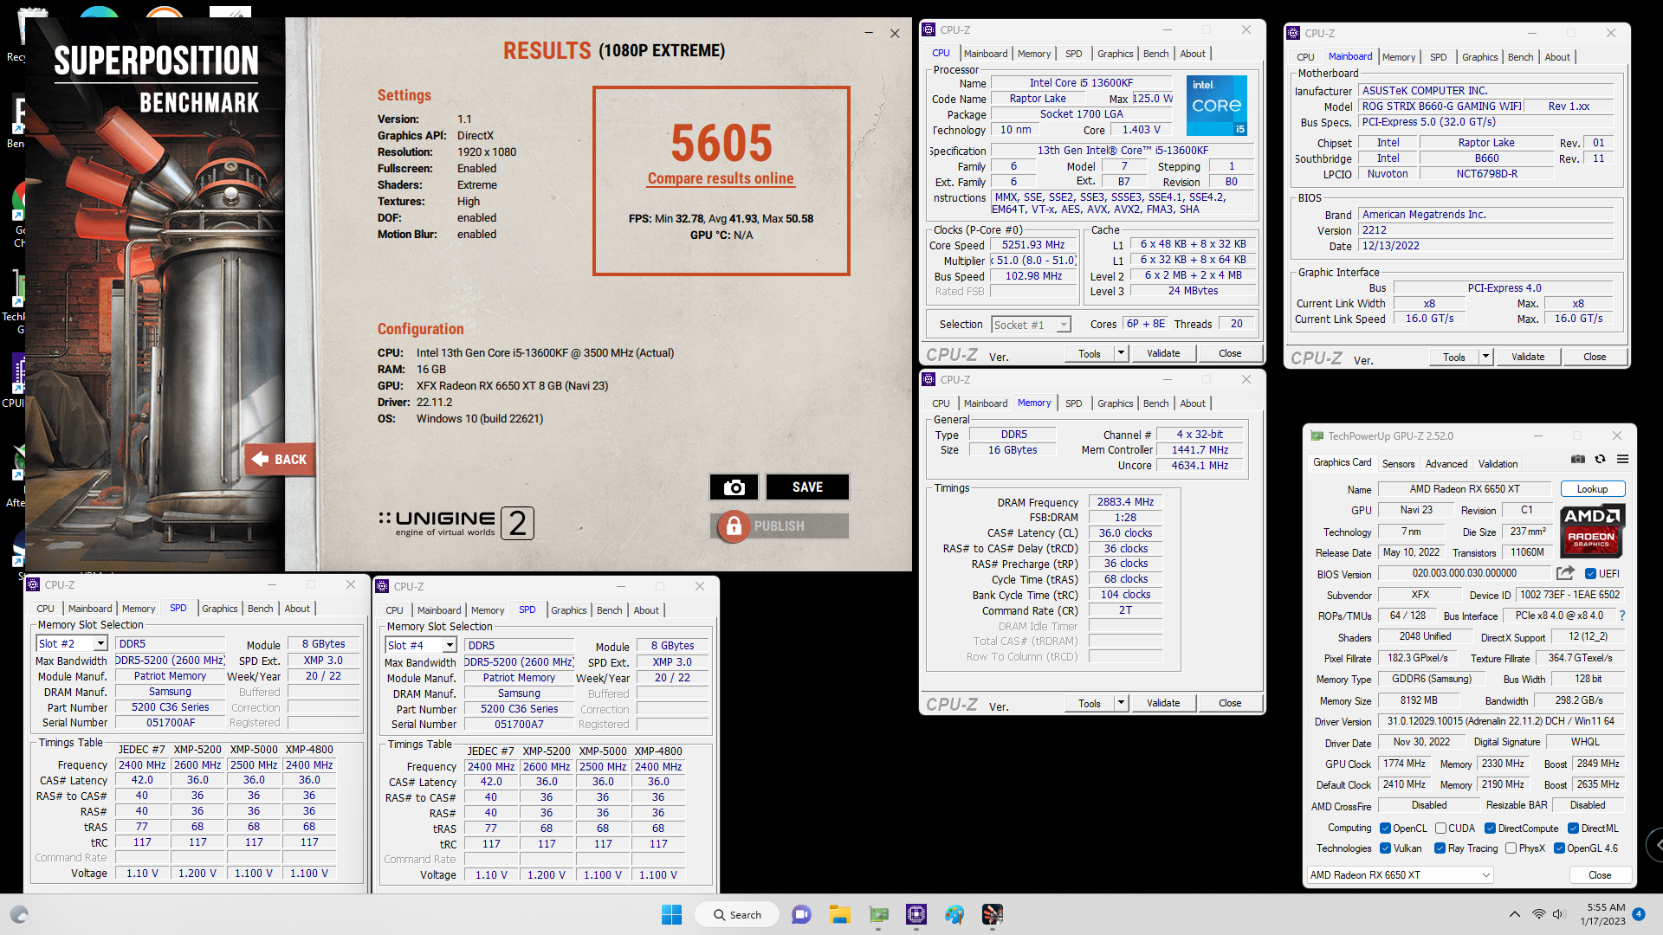Click Validate in the CPU-Z Memory window
Screen dimensions: 1663x935
1163,703
